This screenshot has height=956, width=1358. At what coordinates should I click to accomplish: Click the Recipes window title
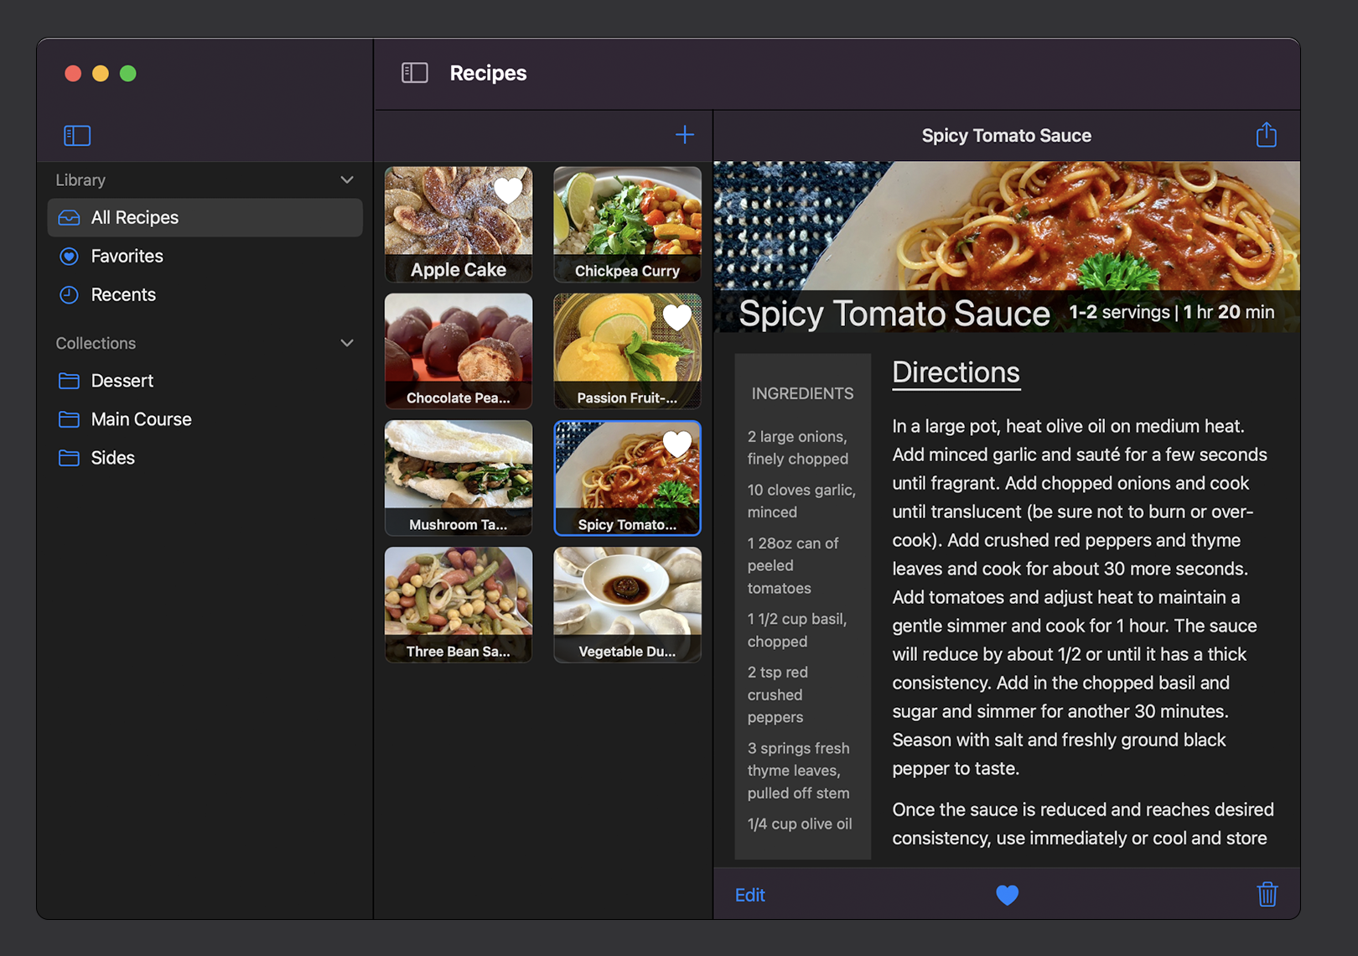point(488,73)
